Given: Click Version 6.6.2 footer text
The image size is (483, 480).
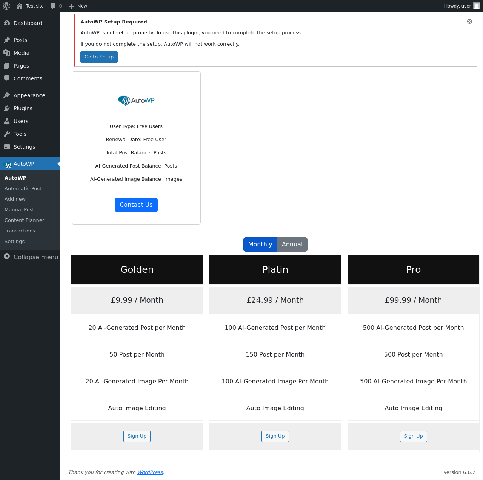Looking at the screenshot, I should (459, 472).
